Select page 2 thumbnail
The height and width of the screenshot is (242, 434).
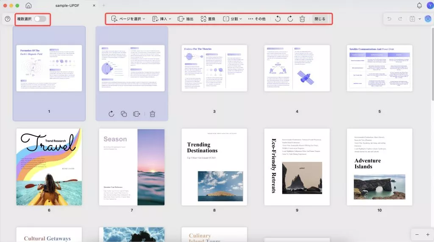(132, 68)
